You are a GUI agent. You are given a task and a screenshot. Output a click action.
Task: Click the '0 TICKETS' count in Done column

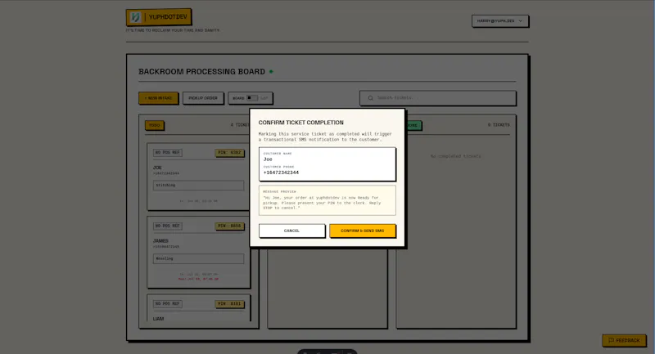coord(499,125)
